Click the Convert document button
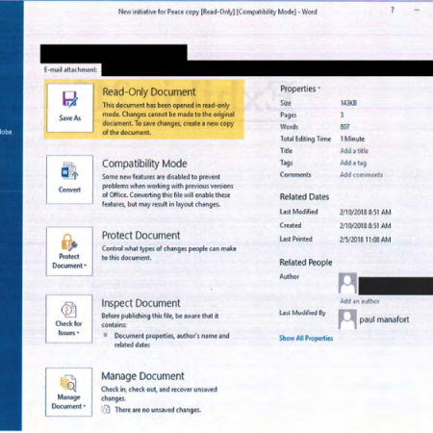Screen dimensions: 433x433 coord(69,179)
